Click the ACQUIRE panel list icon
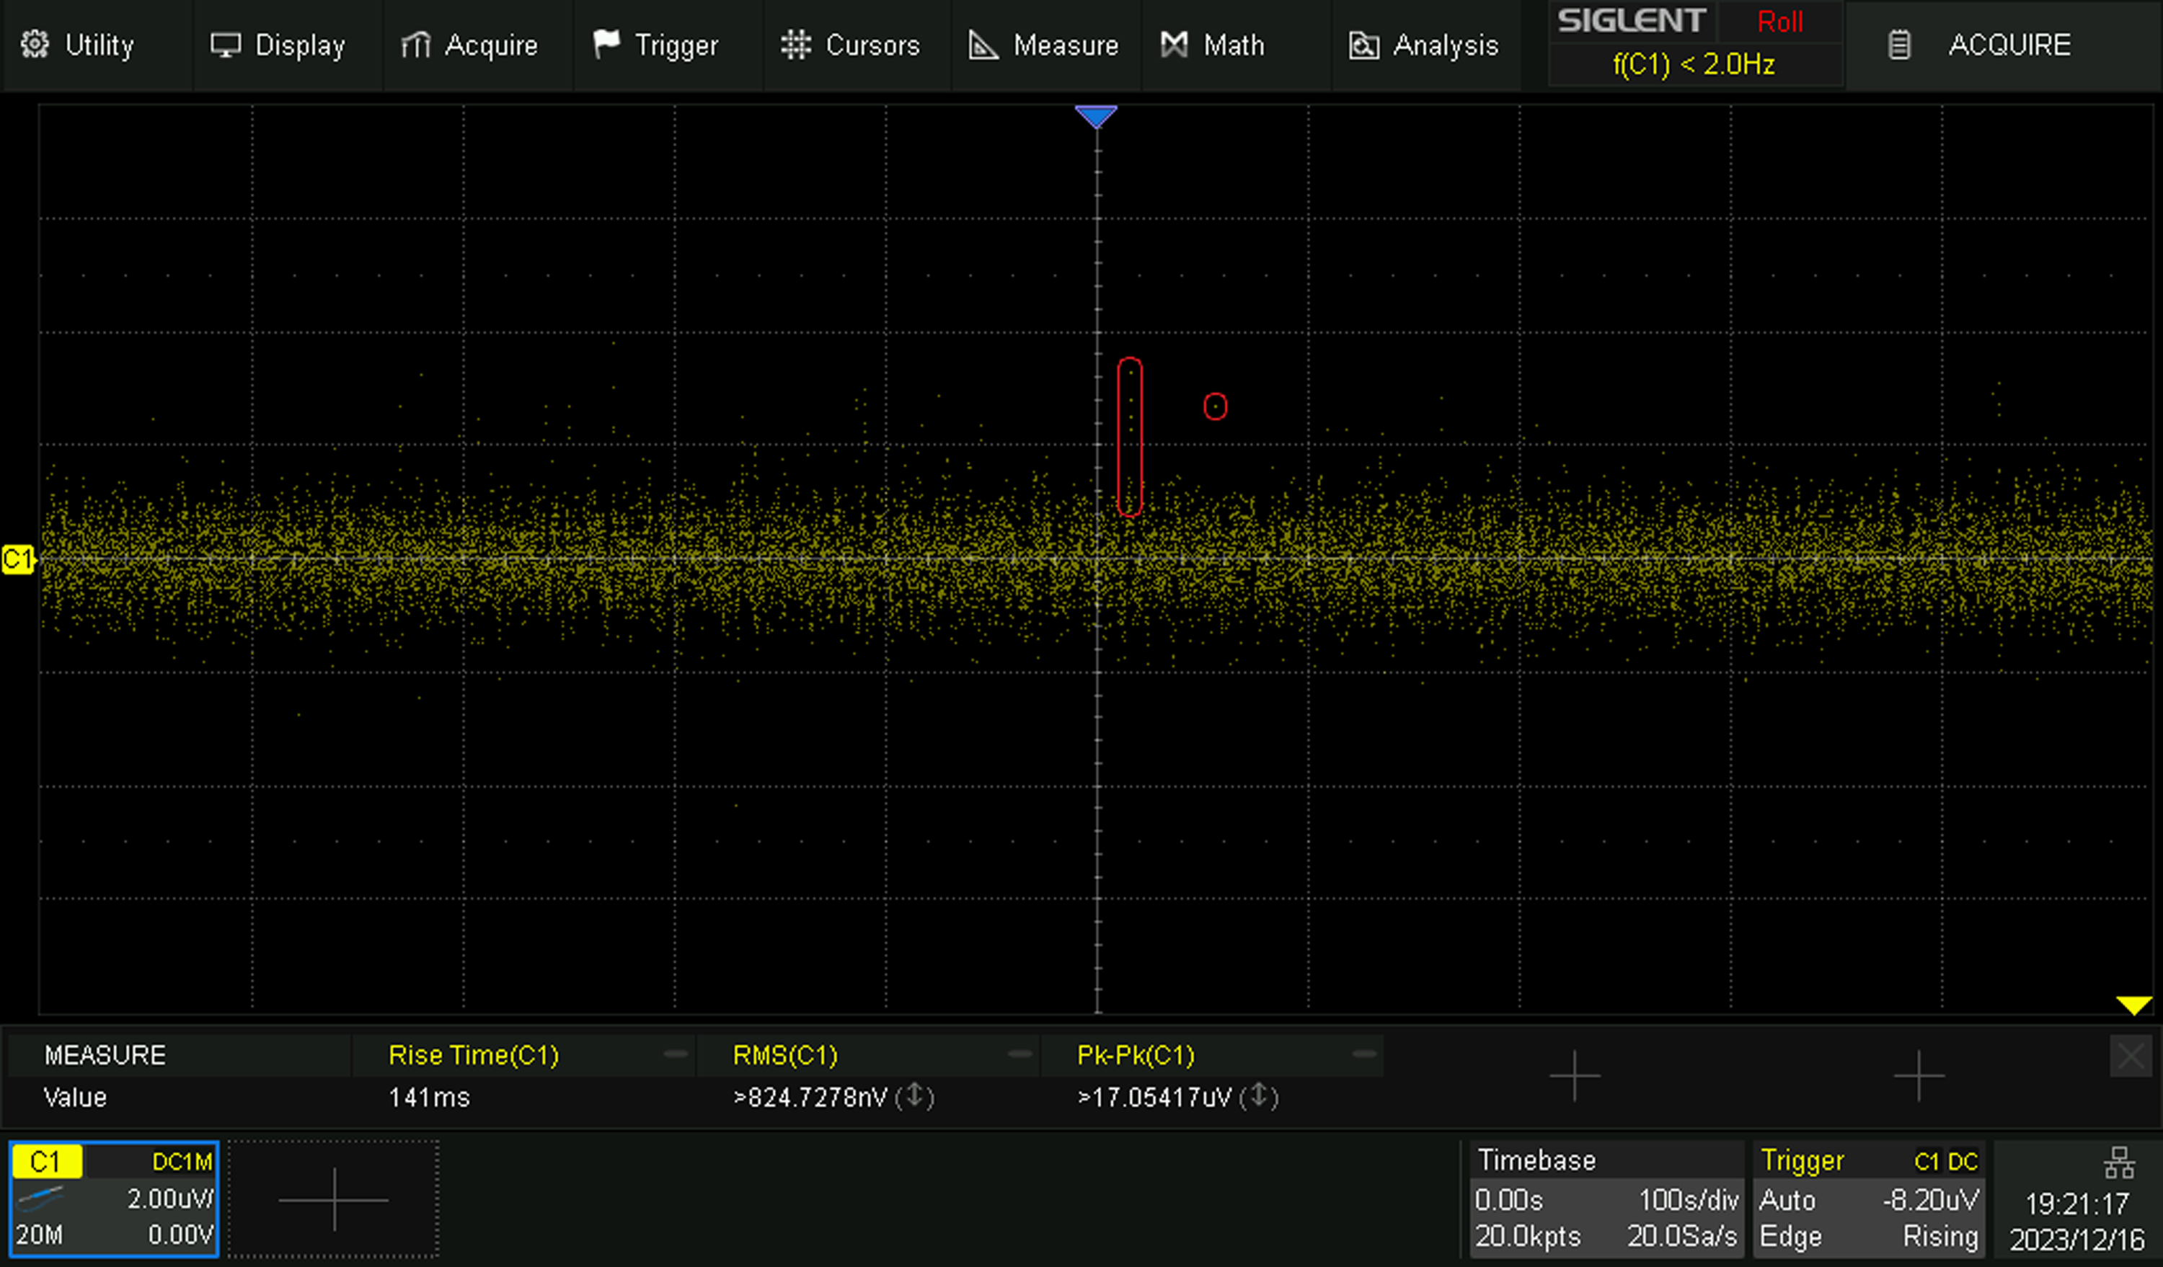This screenshot has width=2163, height=1267. pos(1900,45)
